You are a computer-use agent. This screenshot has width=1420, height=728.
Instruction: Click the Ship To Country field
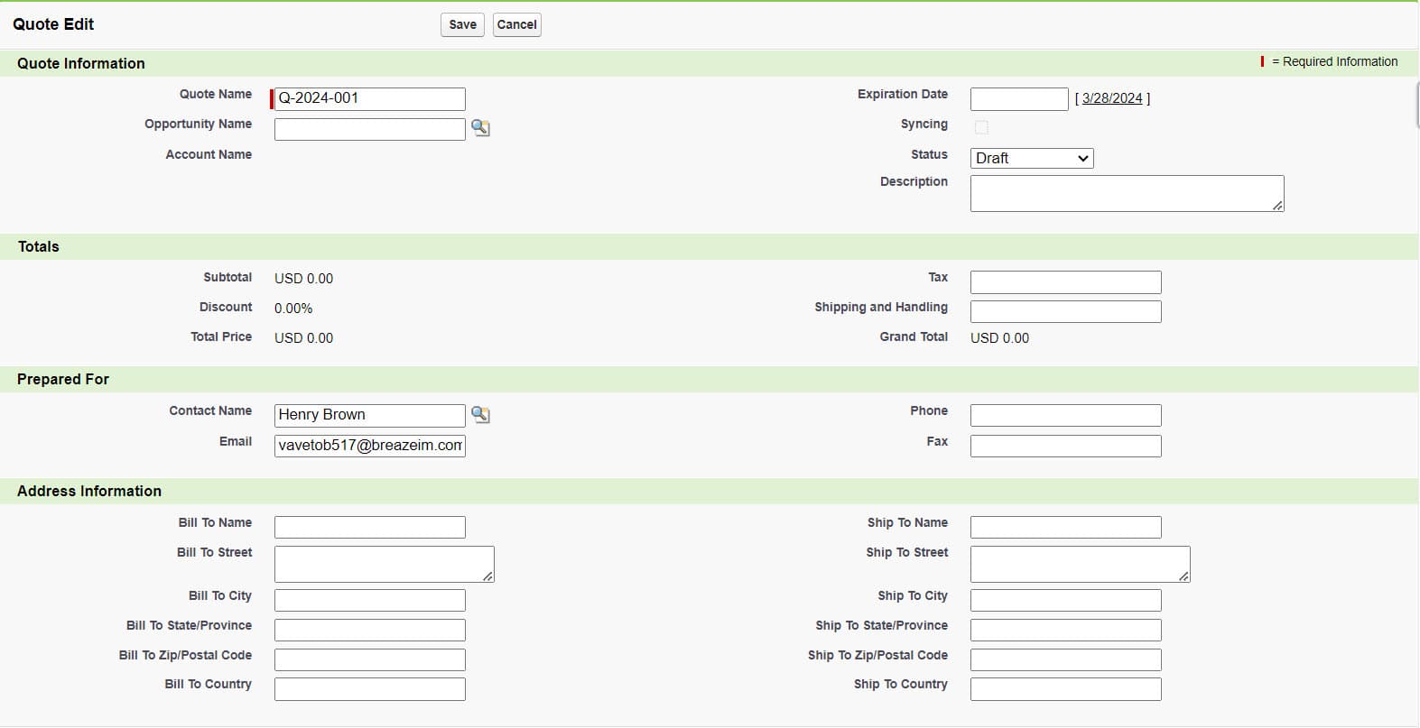1066,689
